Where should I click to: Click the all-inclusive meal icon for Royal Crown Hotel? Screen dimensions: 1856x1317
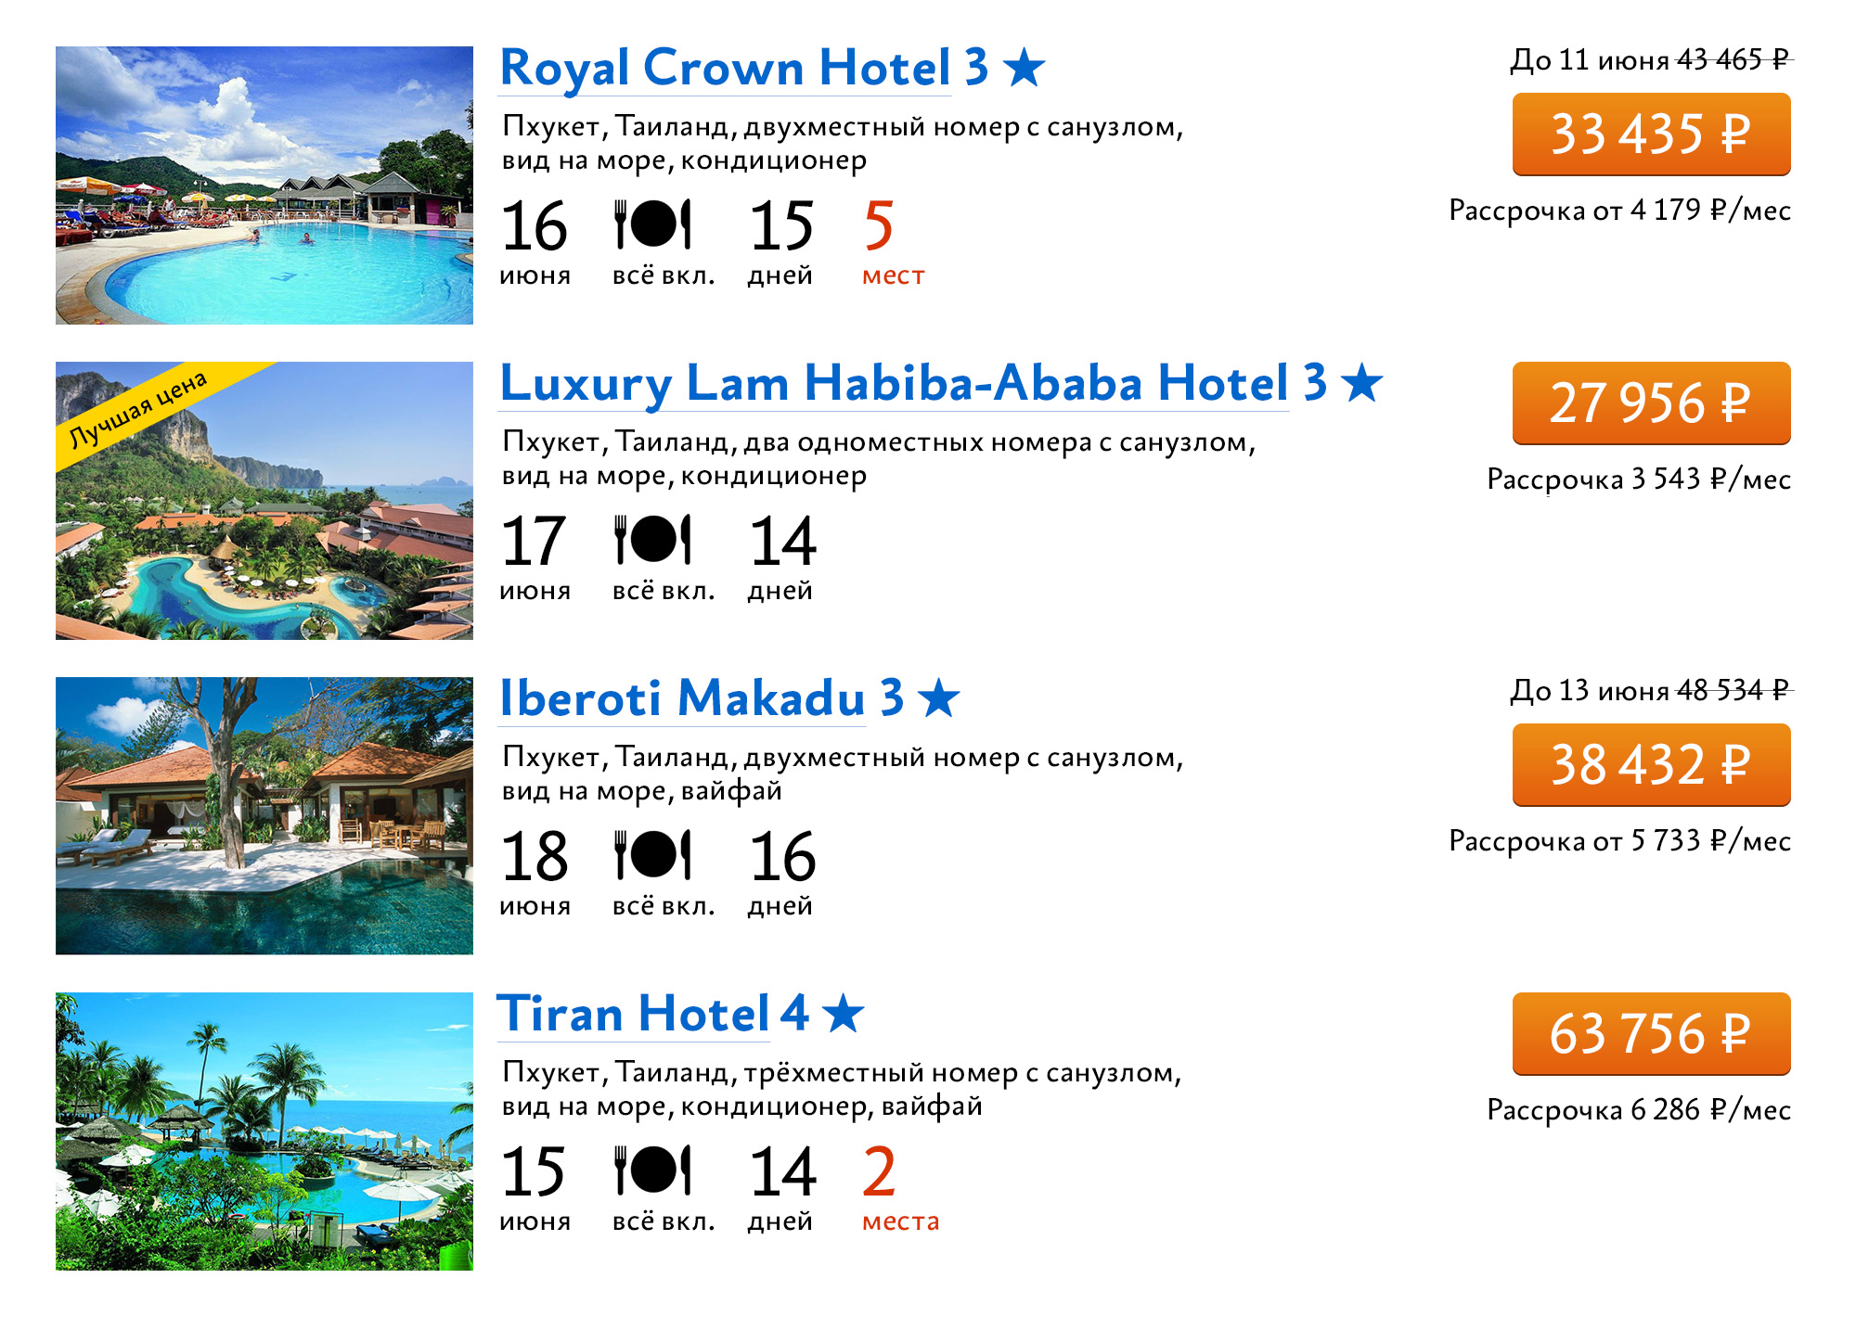coord(652,224)
